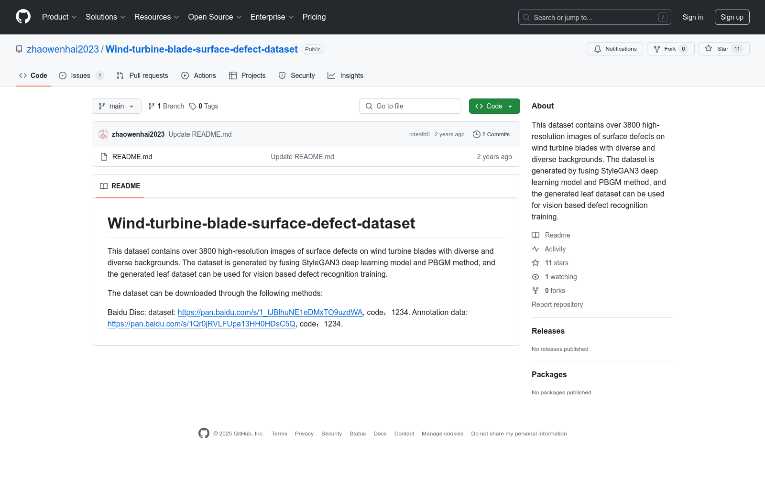Click the zhaowenhai2023 avatar in commit row
The image size is (765, 478).
click(103, 134)
